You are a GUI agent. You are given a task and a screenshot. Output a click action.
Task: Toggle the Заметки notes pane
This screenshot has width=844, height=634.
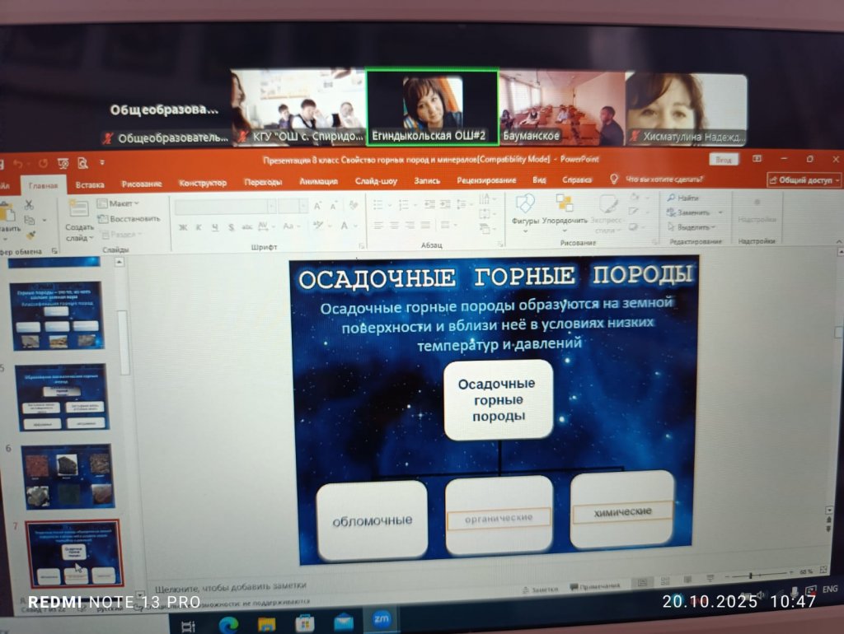point(545,588)
